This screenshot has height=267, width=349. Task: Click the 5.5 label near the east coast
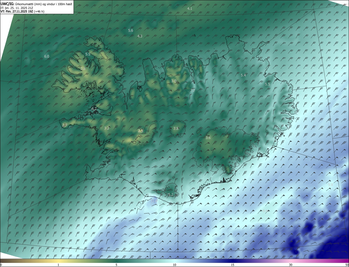(267, 84)
